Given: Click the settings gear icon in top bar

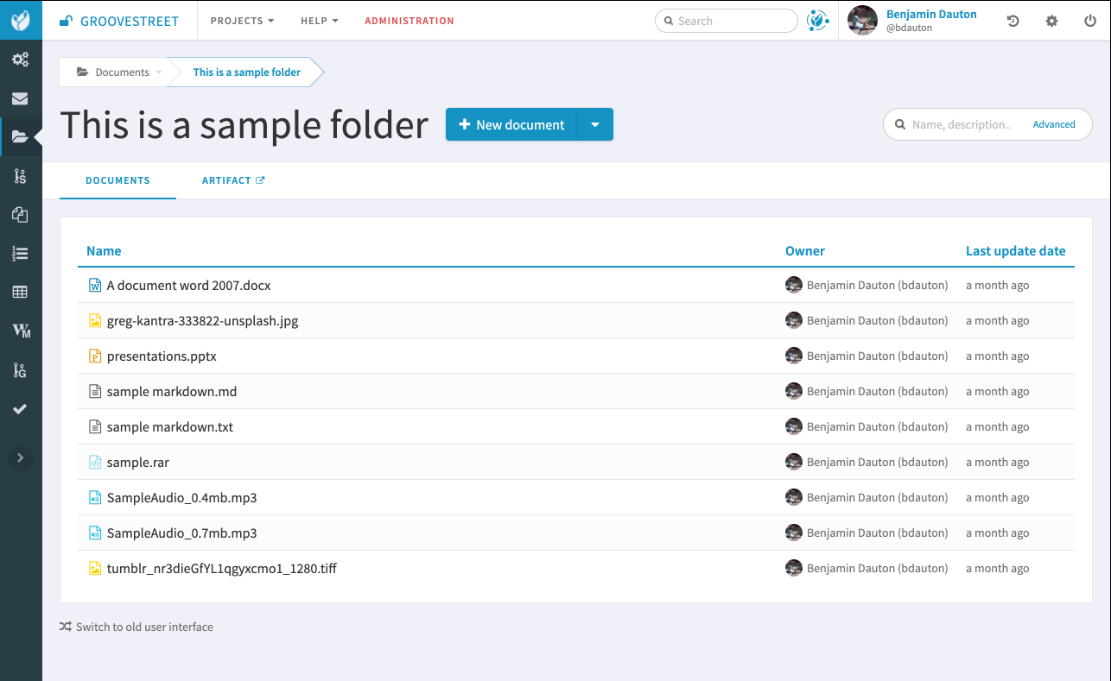Looking at the screenshot, I should (x=1051, y=21).
